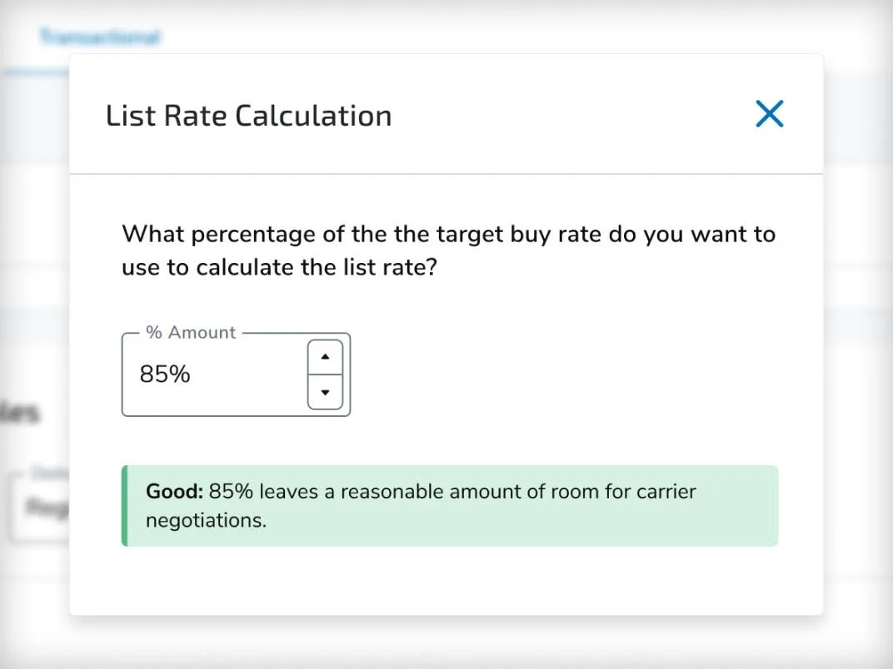This screenshot has height=669, width=893.
Task: Click the spinner control box in % Amount
Action: (325, 374)
